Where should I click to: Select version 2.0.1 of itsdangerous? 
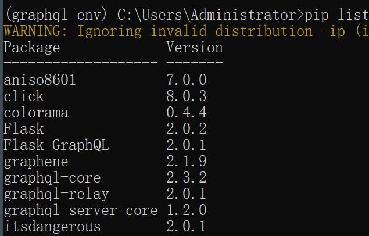186,226
